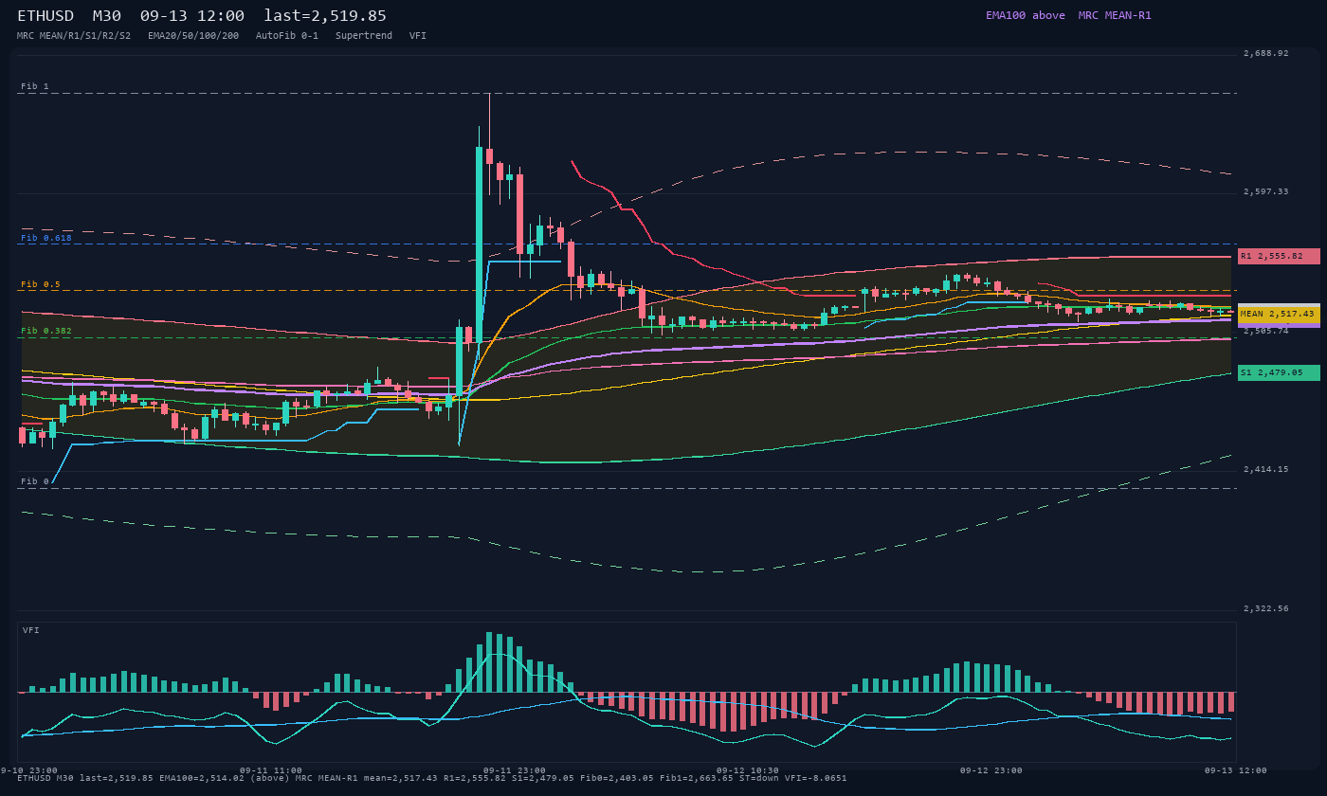Click the 09-13 12:00 time axis label
Image resolution: width=1327 pixels, height=796 pixels.
[x=1235, y=770]
